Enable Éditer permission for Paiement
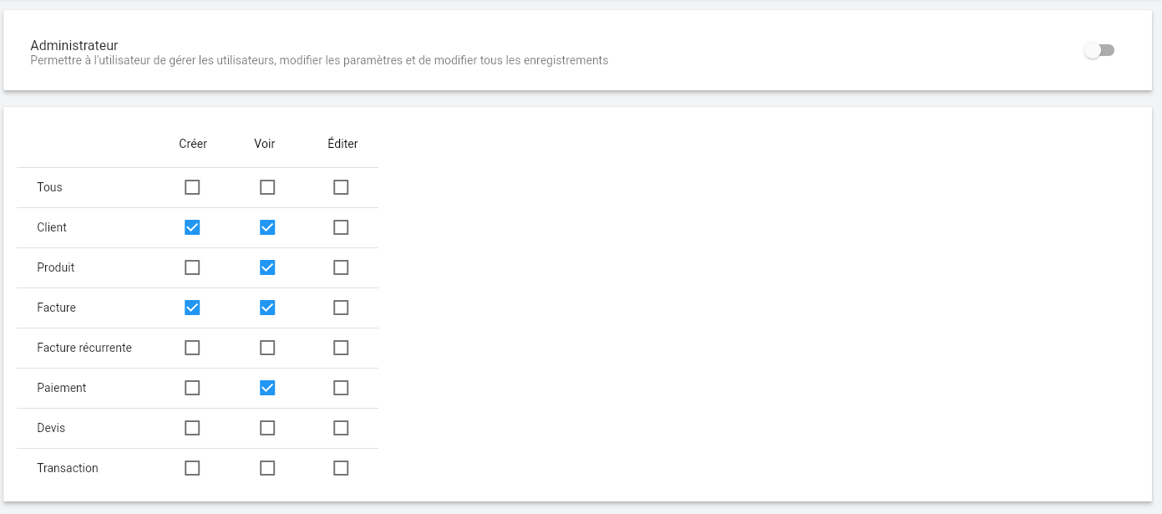The height and width of the screenshot is (514, 1162). pos(341,388)
